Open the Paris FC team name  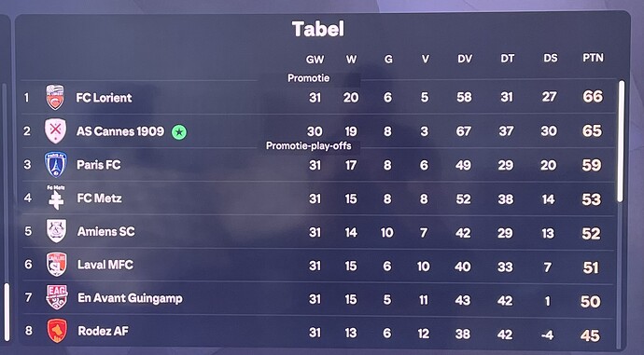pos(99,165)
